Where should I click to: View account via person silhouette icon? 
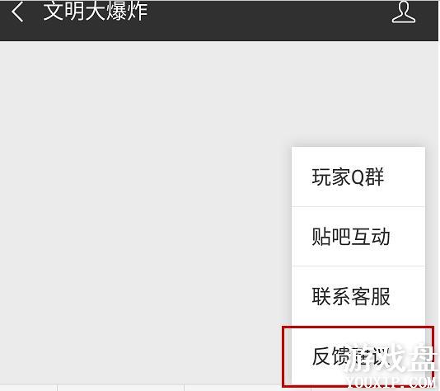pyautogui.click(x=404, y=12)
